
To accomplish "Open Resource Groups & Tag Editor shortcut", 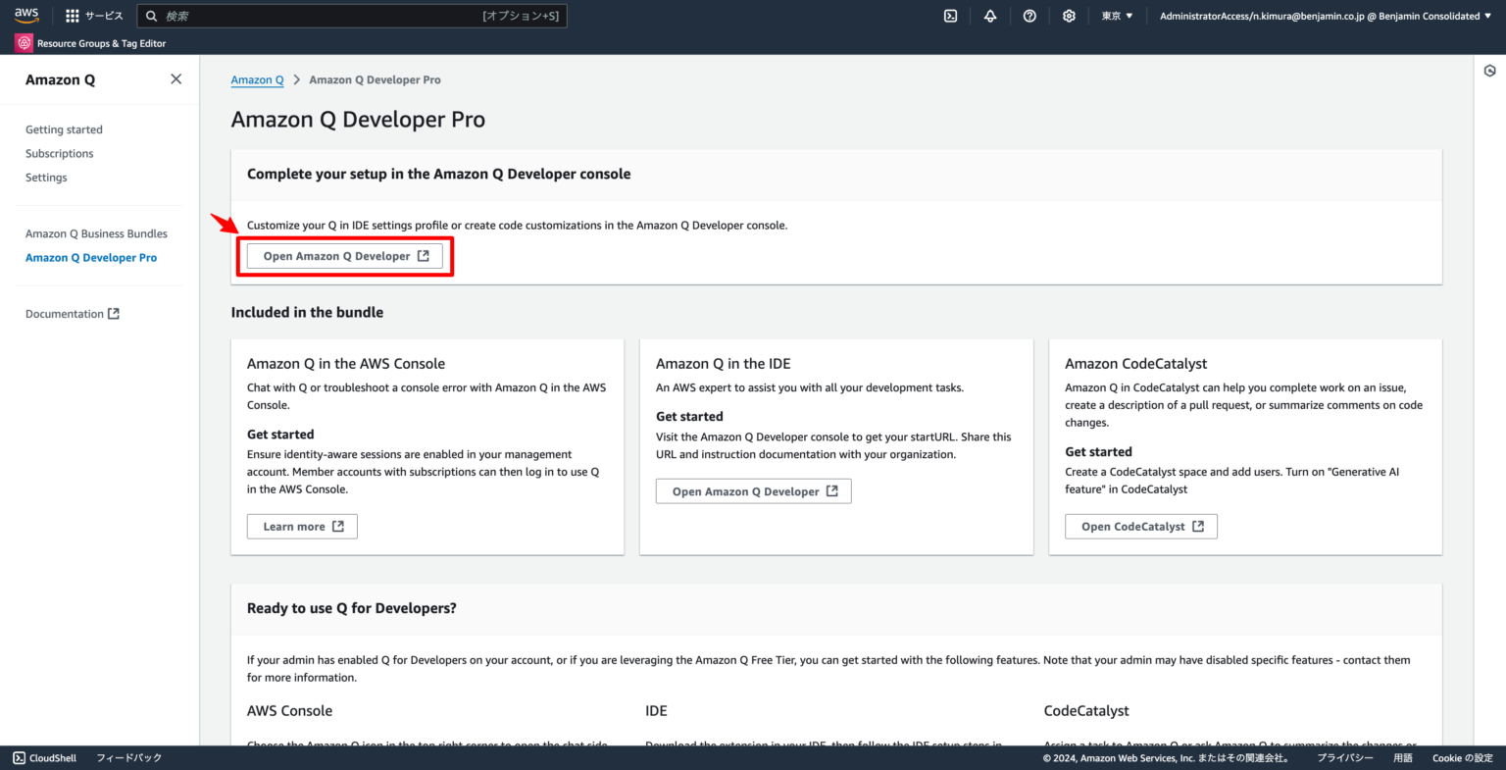I will click(90, 43).
